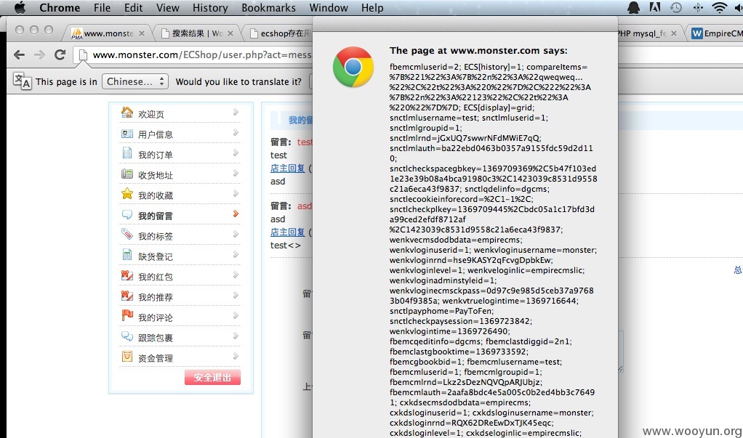Viewport: 743px width, 438px height.
Task: Click the browser forward arrow
Action: point(39,55)
